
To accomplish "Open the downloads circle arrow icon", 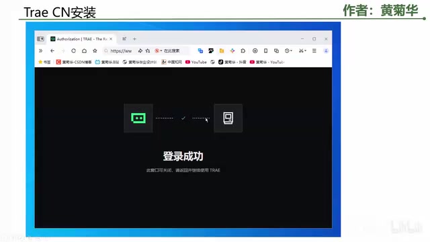I will pos(255,51).
